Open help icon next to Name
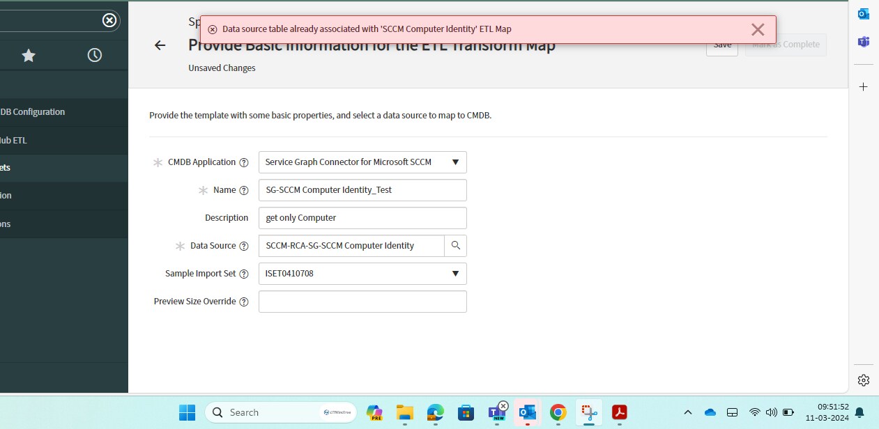The image size is (879, 429). click(x=244, y=190)
